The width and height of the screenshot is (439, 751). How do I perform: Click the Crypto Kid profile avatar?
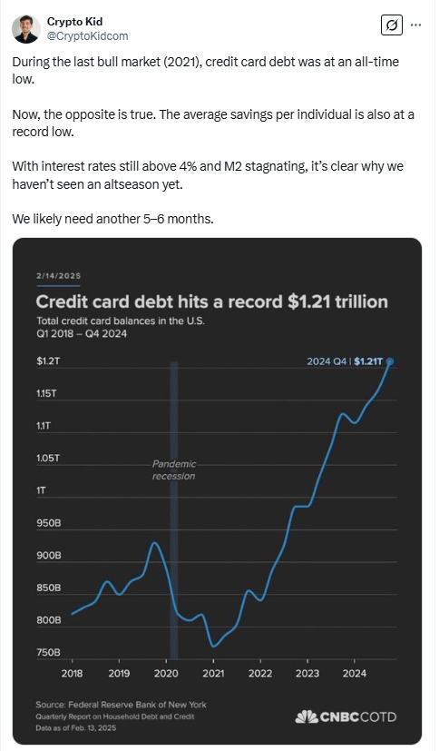tap(25, 29)
